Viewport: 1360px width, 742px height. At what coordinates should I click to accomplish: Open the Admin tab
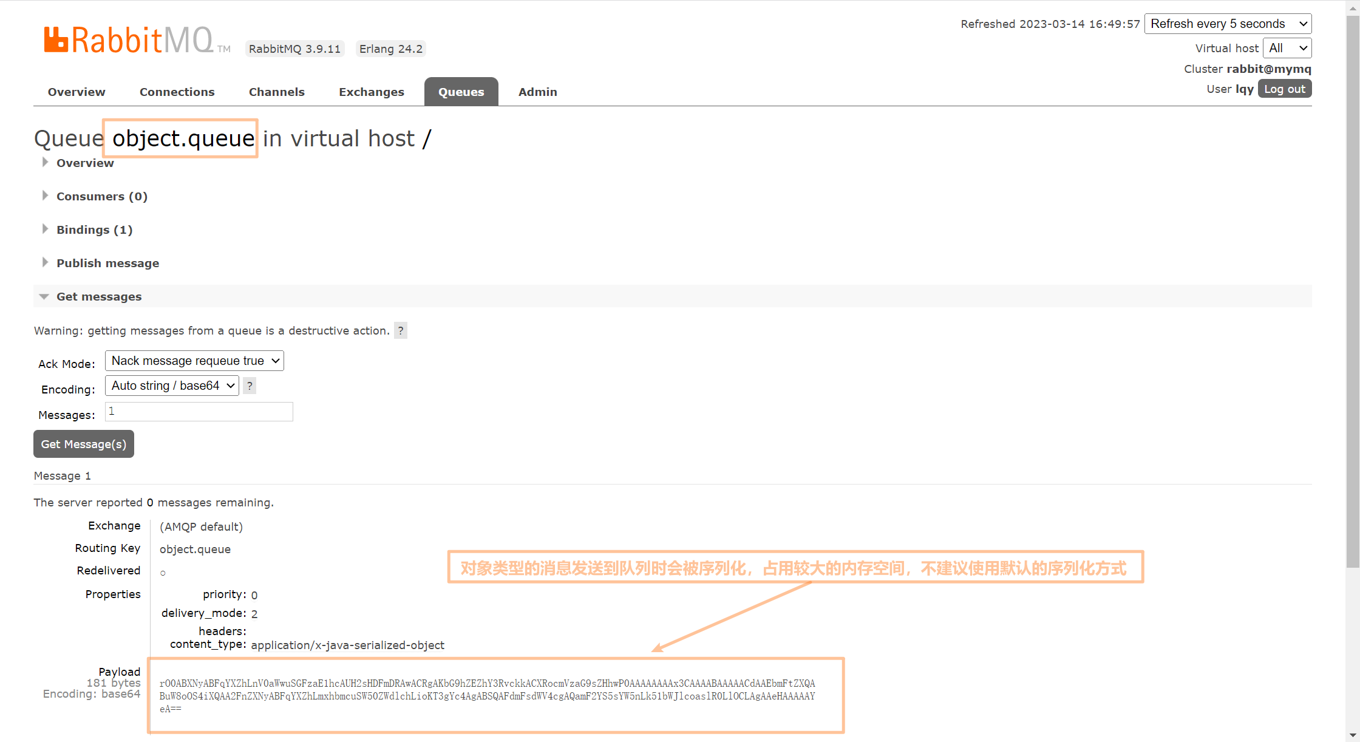click(x=537, y=92)
